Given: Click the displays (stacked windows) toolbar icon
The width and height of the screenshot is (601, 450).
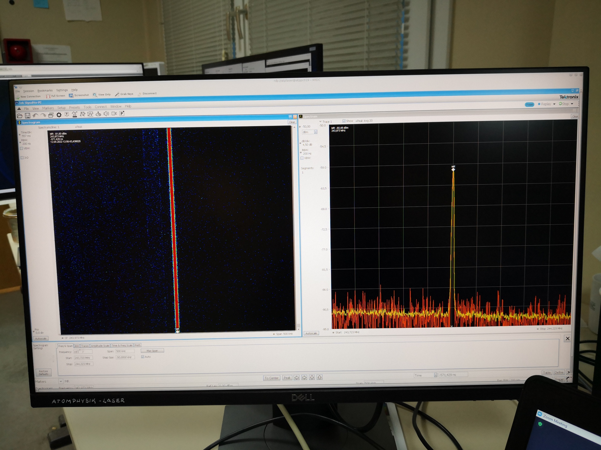Looking at the screenshot, I should [51, 115].
